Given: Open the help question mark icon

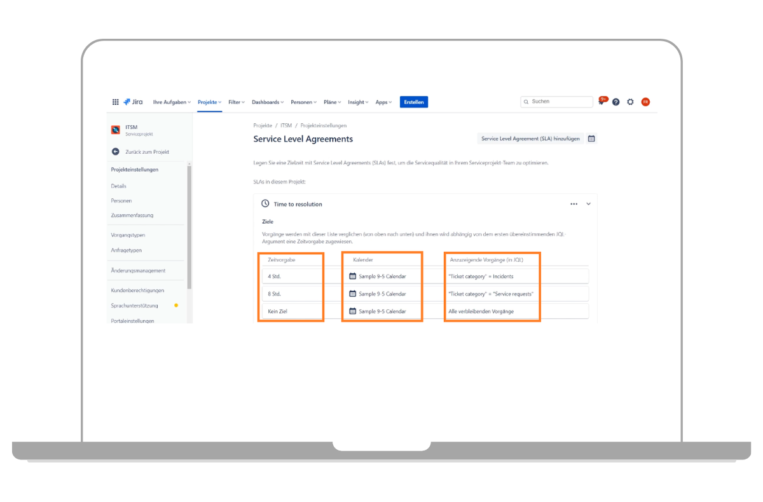Looking at the screenshot, I should click(x=616, y=102).
